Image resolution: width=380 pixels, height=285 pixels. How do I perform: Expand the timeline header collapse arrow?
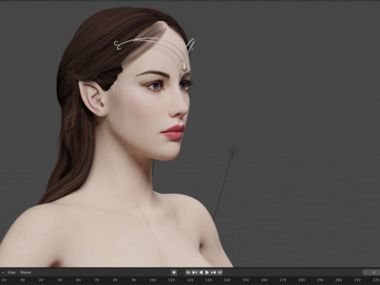pyautogui.click(x=2, y=272)
